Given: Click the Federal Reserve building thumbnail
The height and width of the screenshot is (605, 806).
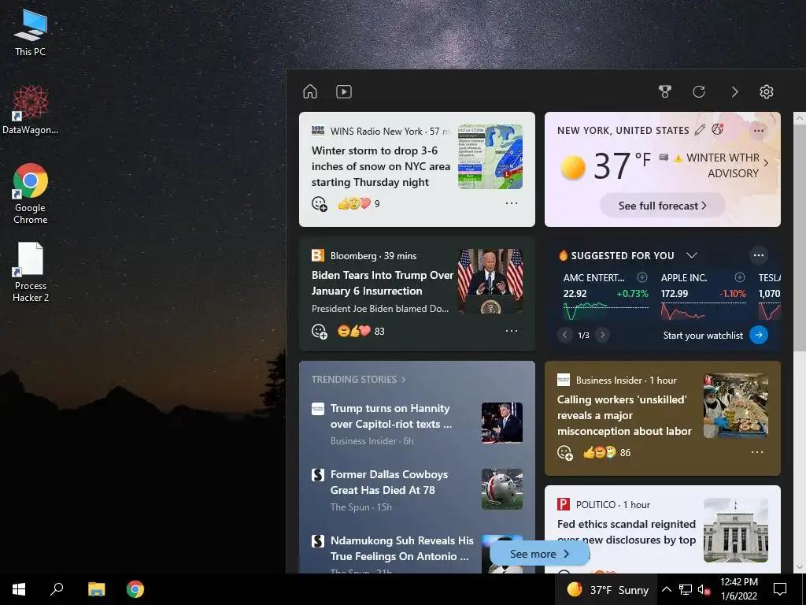Looking at the screenshot, I should (736, 530).
